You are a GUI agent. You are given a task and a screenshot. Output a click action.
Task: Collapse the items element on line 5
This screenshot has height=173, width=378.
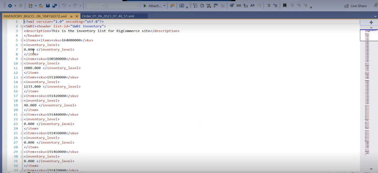[22, 40]
